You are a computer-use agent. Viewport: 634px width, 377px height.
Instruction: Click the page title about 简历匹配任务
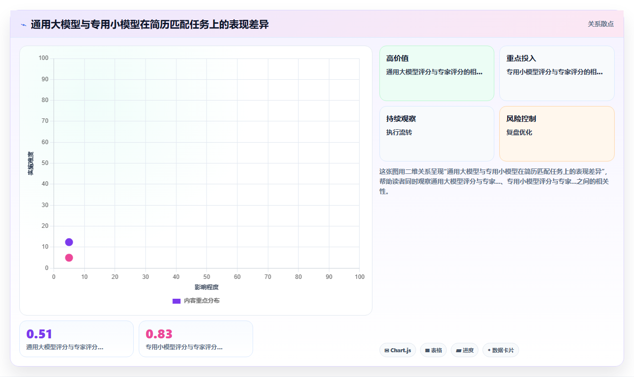click(x=150, y=24)
